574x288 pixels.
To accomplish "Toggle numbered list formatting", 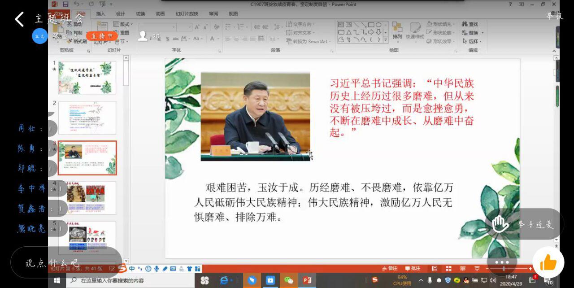I will click(242, 27).
